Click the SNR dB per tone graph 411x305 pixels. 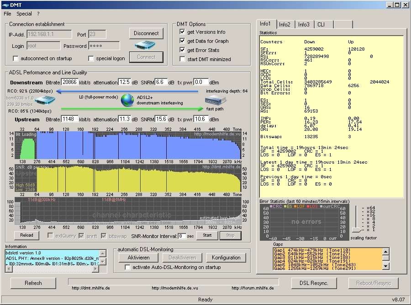pyautogui.click(x=128, y=178)
